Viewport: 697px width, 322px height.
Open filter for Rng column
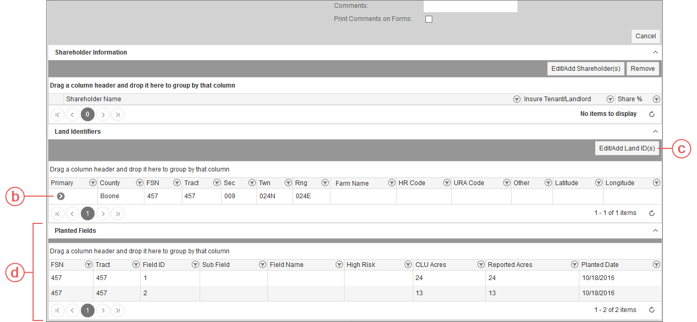point(325,183)
